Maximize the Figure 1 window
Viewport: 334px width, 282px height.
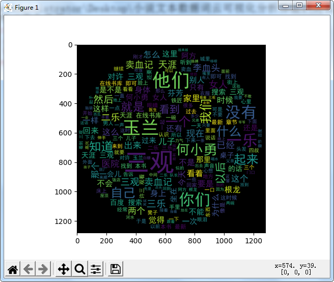coord(299,5)
